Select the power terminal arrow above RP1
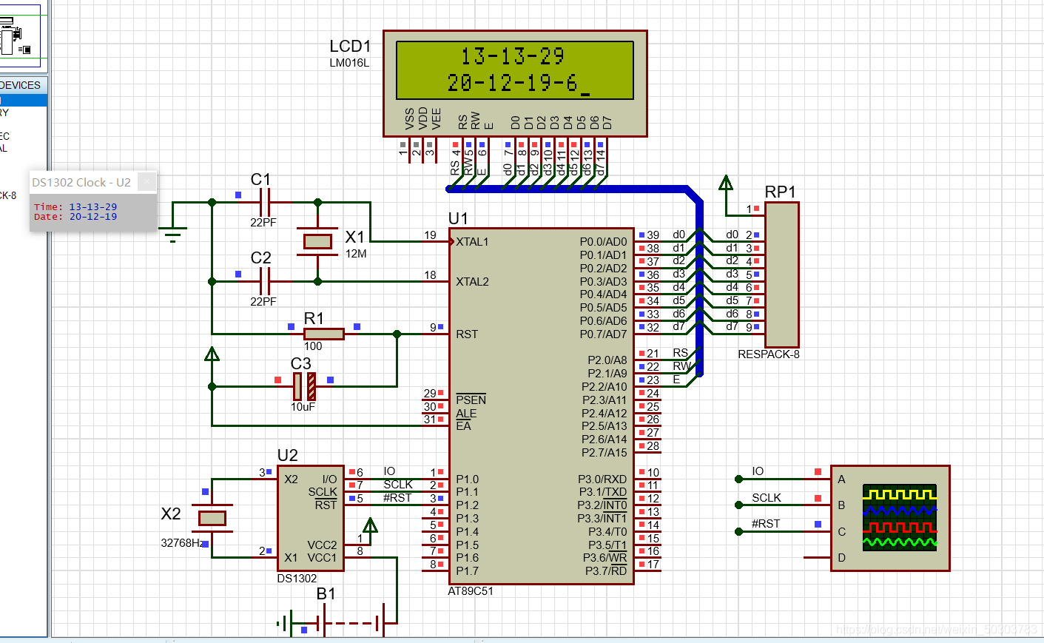Image resolution: width=1044 pixels, height=643 pixels. [726, 183]
